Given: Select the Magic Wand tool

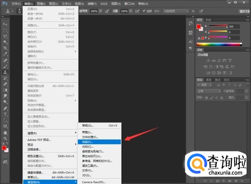Looking at the screenshot, I should 6,42.
